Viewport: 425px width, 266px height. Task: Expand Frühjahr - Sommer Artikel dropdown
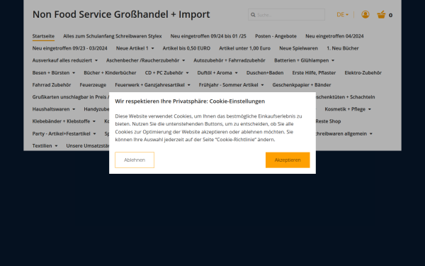[231, 85]
